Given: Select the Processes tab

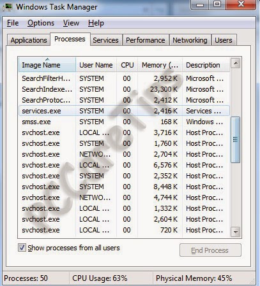Looking at the screenshot, I should pyautogui.click(x=70, y=39).
